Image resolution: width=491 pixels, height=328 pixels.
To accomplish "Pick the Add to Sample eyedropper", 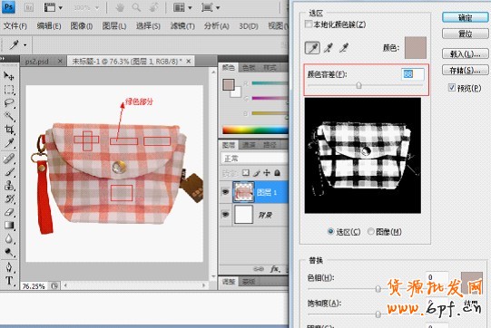I will click(329, 48).
